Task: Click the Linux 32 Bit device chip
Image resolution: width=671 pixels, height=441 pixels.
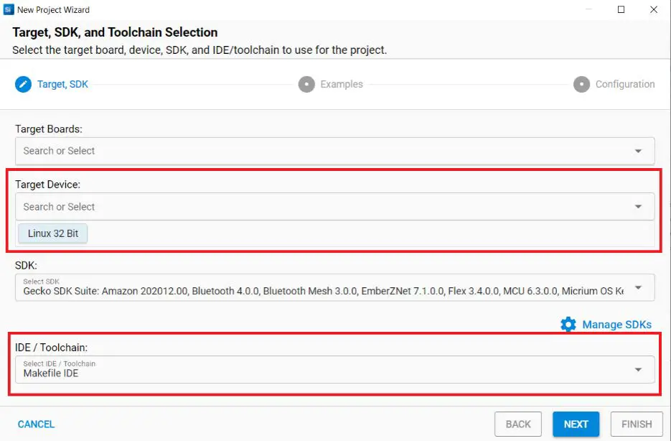Action: [x=53, y=233]
